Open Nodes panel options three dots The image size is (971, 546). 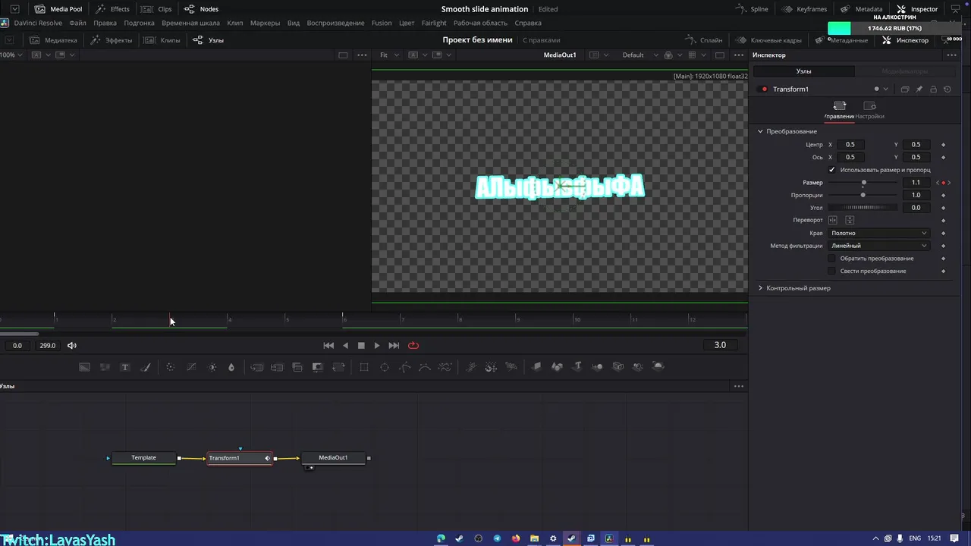(738, 386)
